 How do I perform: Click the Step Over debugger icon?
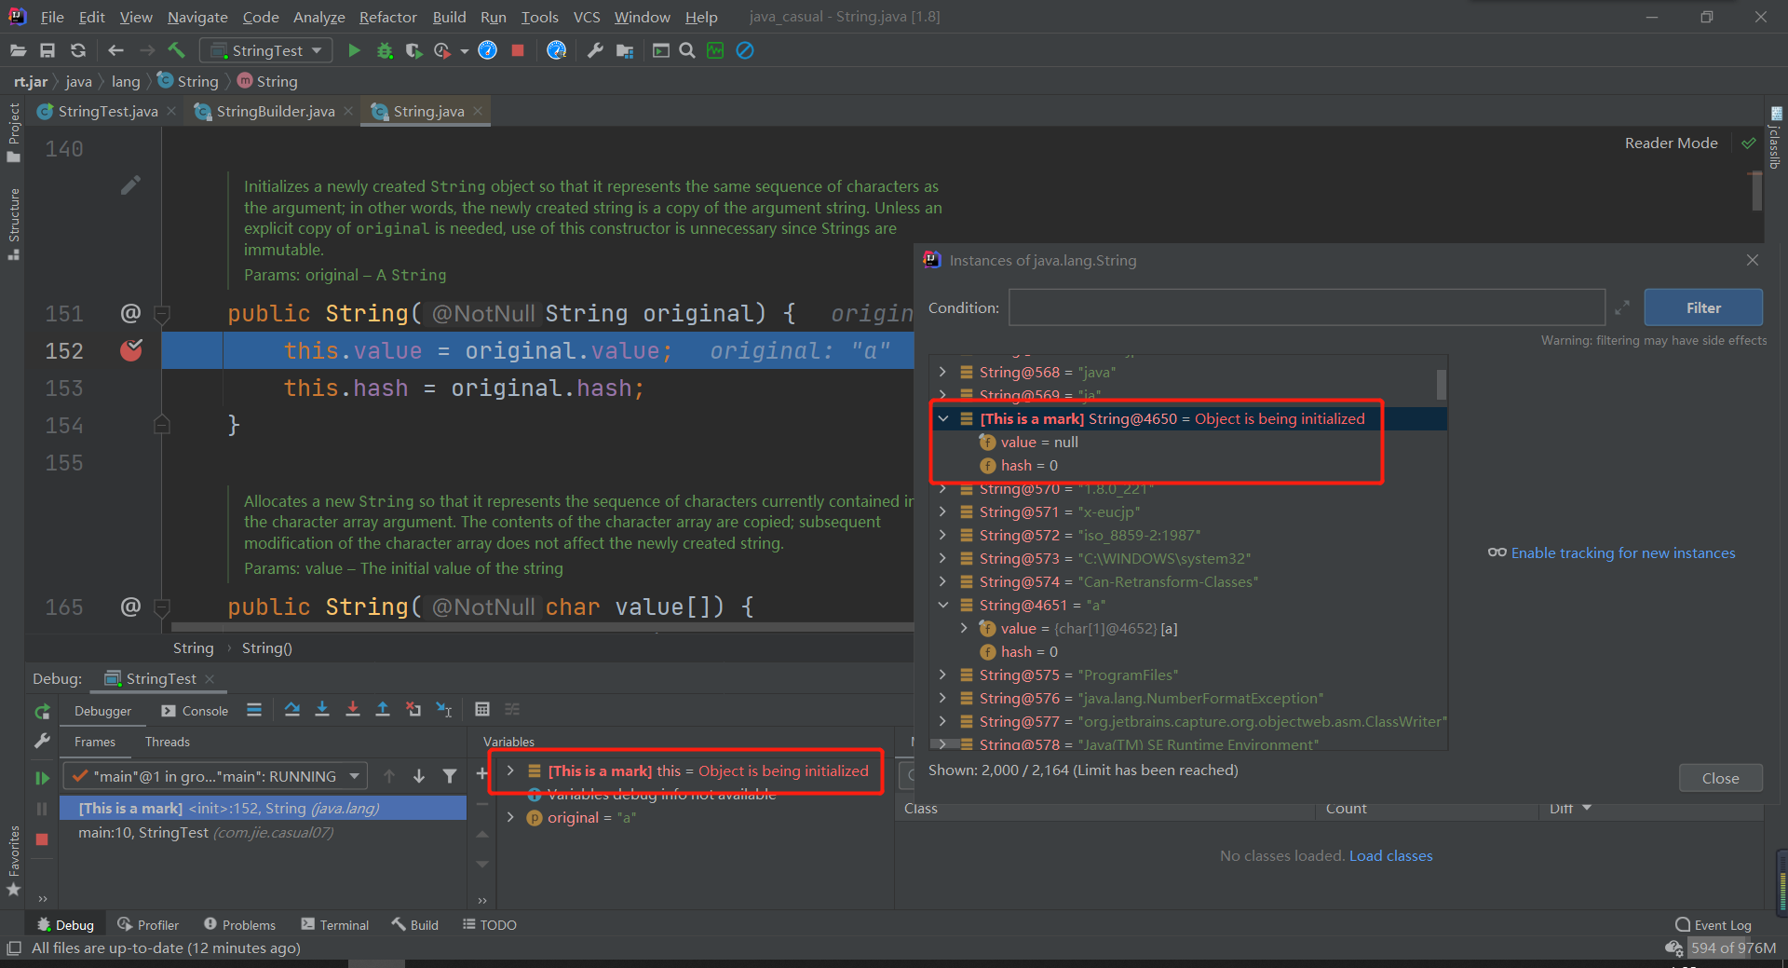[x=292, y=710]
